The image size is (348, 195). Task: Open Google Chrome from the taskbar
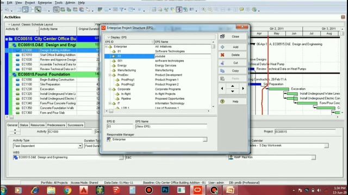(x=67, y=190)
